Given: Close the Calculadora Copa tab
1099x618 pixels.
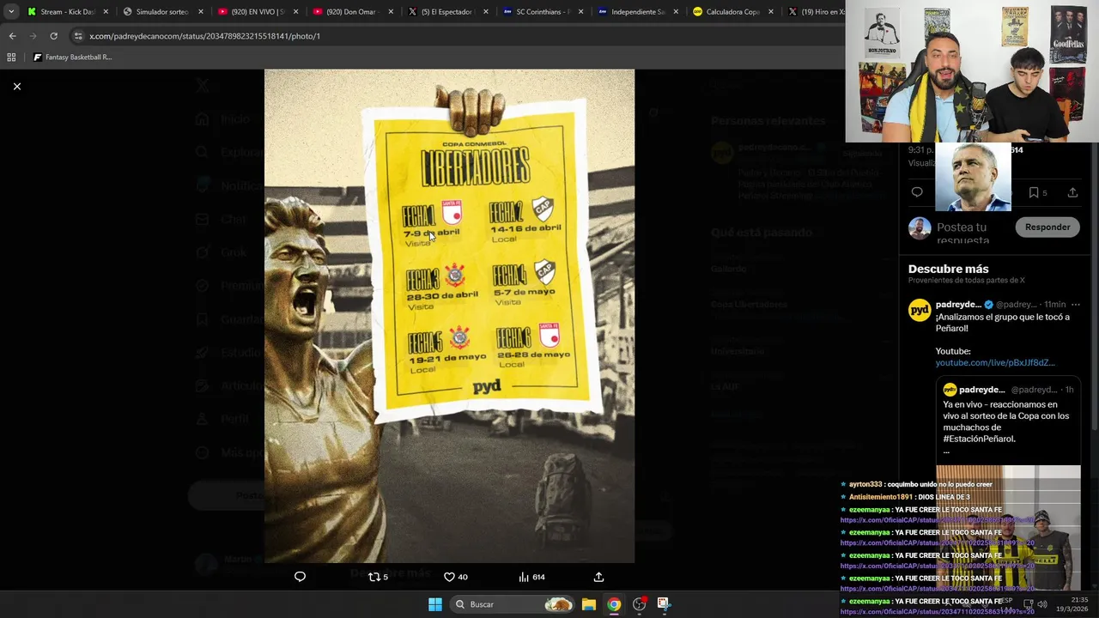Looking at the screenshot, I should (x=771, y=12).
